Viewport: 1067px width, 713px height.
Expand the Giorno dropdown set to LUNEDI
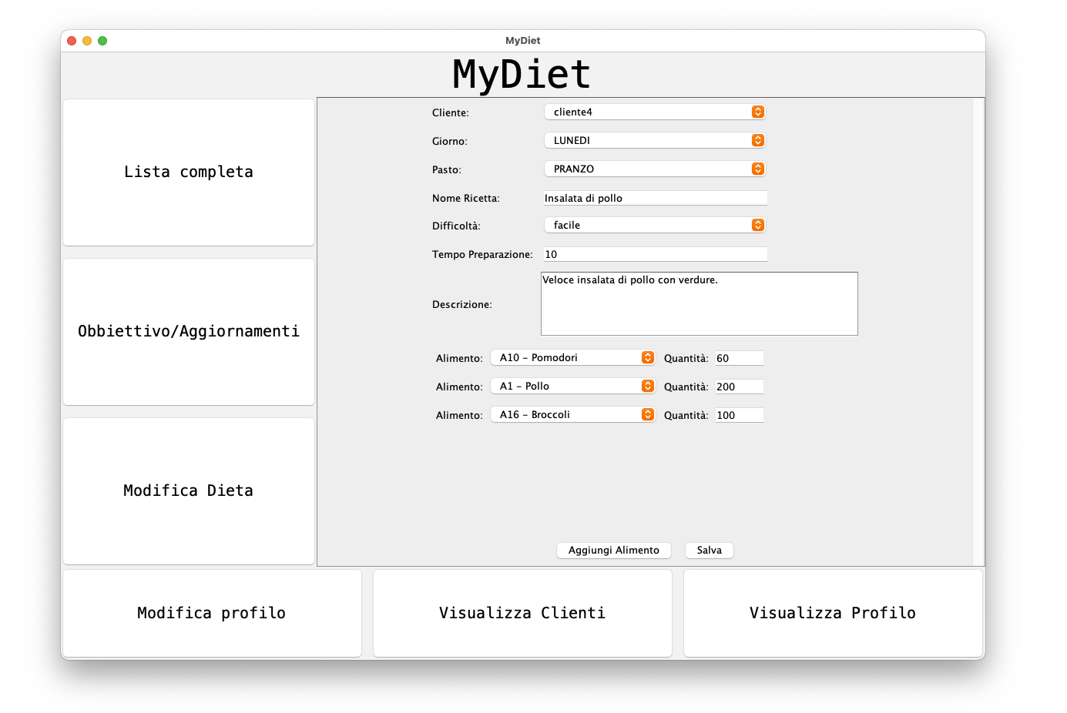pyautogui.click(x=655, y=141)
